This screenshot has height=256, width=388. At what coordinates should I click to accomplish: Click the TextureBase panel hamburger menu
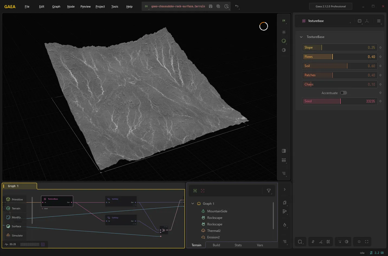pyautogui.click(x=379, y=21)
